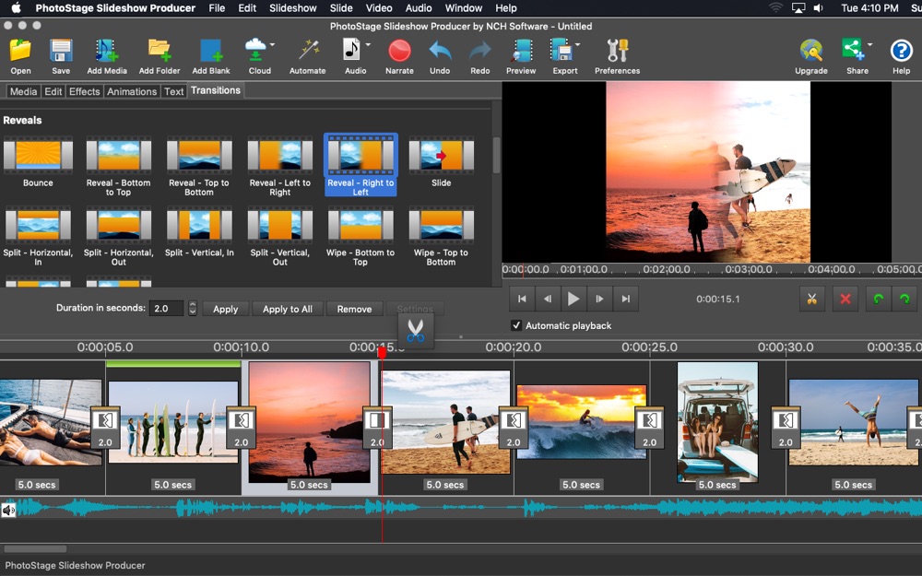This screenshot has height=576, width=922.
Task: Click the red X delete icon
Action: [x=845, y=299]
